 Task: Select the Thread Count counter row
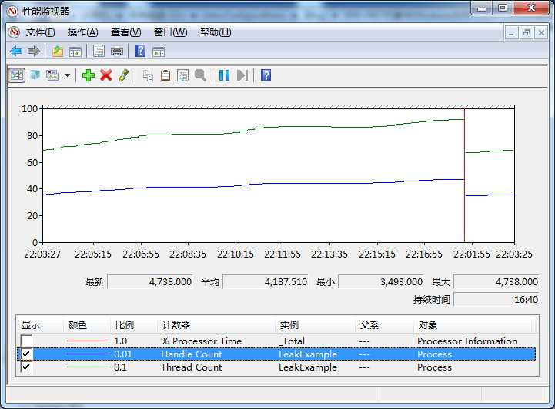tap(278, 367)
